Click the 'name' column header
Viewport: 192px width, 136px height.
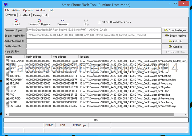pyautogui.click(x=15, y=57)
